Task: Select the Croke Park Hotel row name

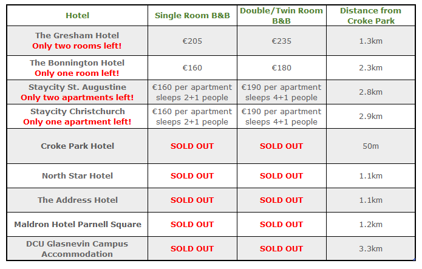Action: (77, 146)
